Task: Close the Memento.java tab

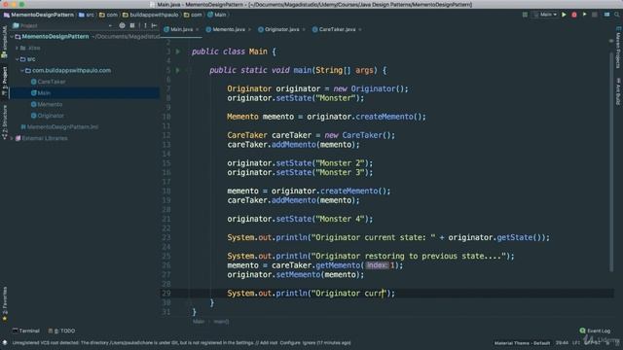Action: (x=249, y=29)
